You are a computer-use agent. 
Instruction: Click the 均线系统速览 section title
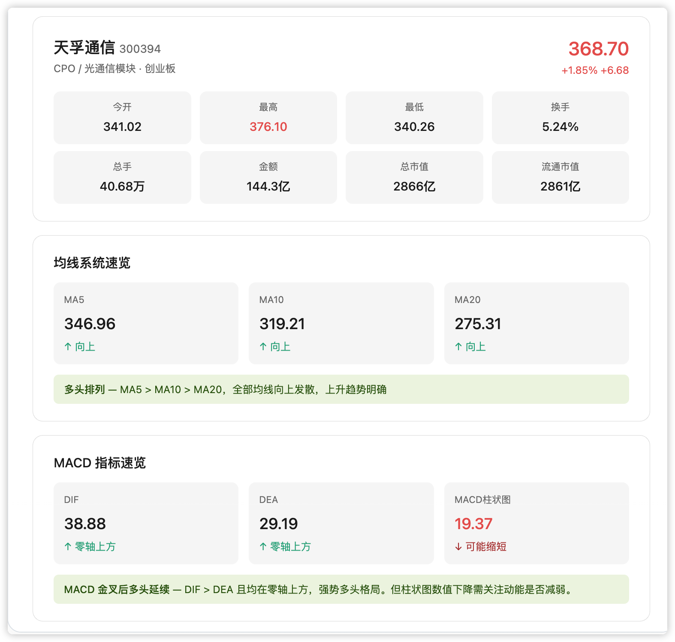click(x=92, y=263)
